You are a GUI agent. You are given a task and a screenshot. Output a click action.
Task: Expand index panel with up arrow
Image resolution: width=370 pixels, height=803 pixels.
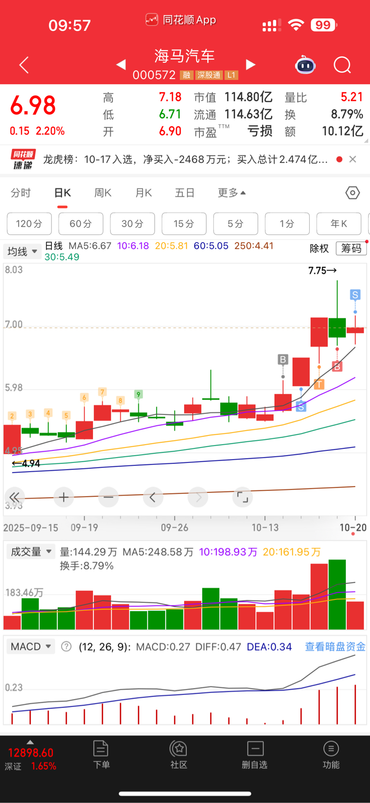(x=30, y=742)
